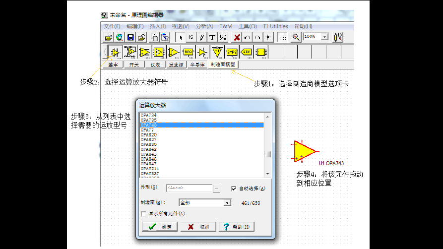Select the Text (T) tool

pyautogui.click(x=212, y=37)
